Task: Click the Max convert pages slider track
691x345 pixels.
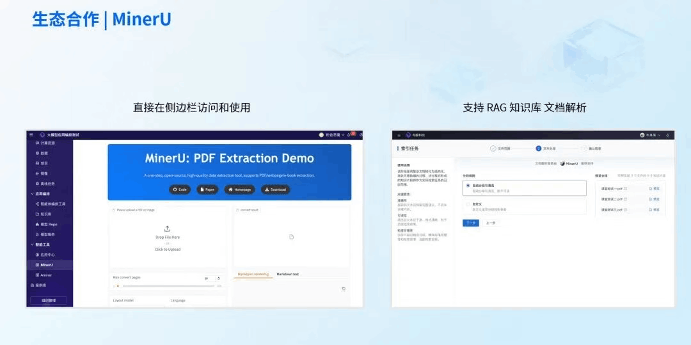Action: point(166,285)
